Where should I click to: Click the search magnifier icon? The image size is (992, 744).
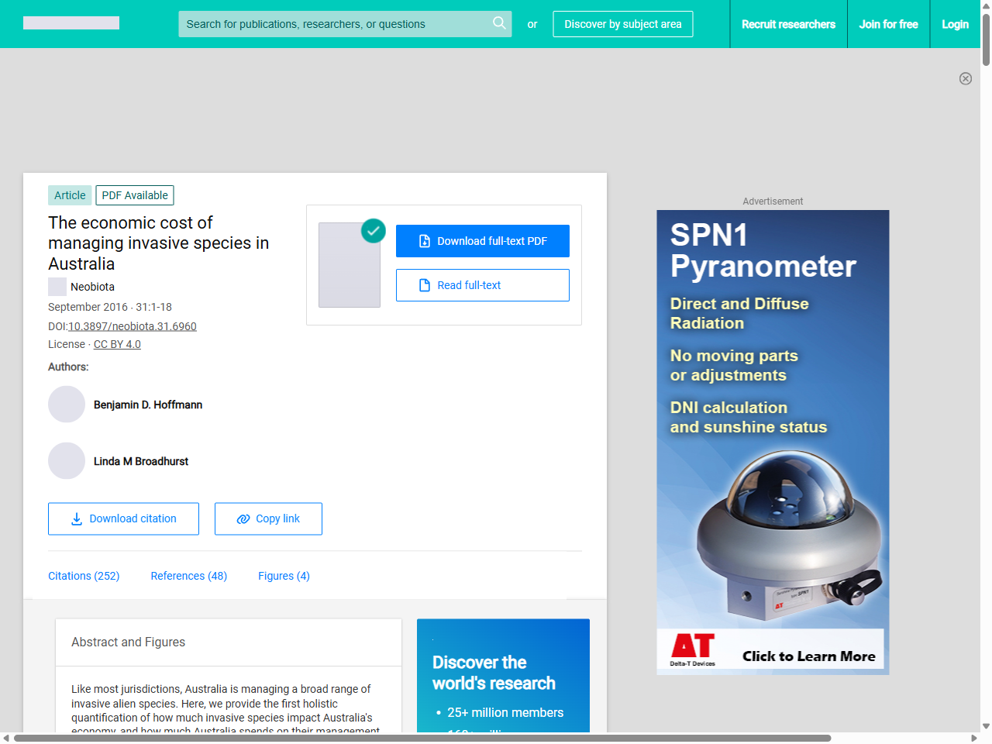pos(499,23)
